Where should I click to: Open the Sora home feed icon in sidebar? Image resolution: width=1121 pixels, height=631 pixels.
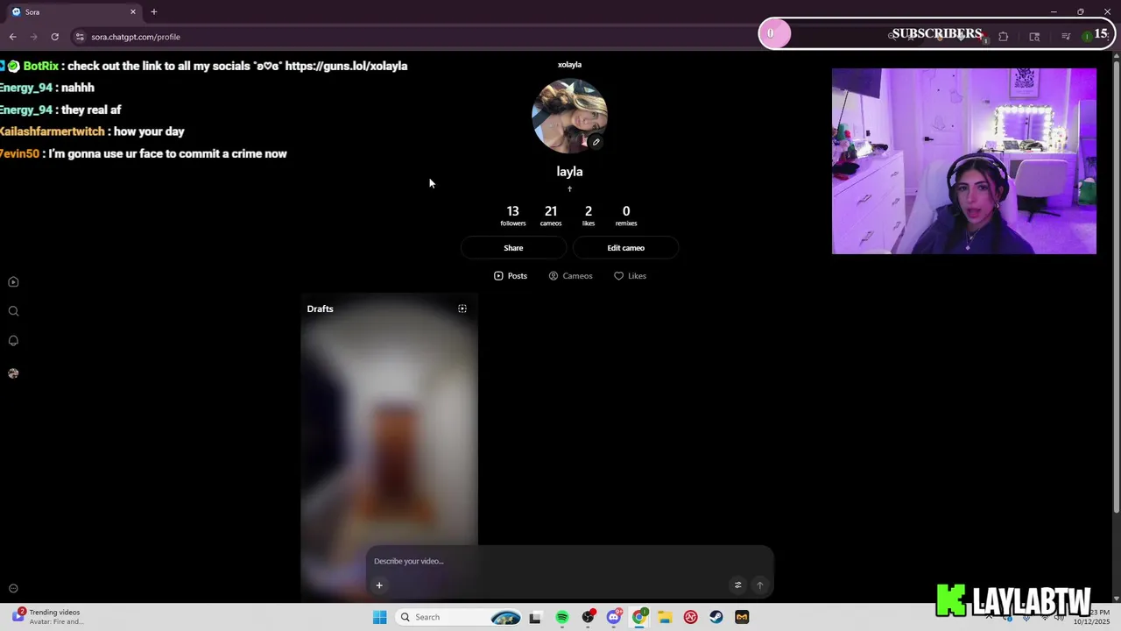[x=13, y=282]
